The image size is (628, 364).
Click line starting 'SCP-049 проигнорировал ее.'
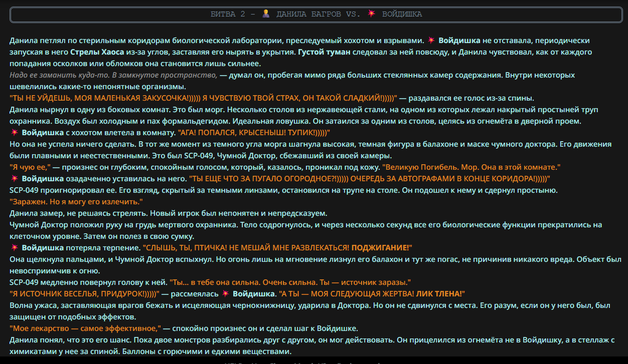point(283,190)
